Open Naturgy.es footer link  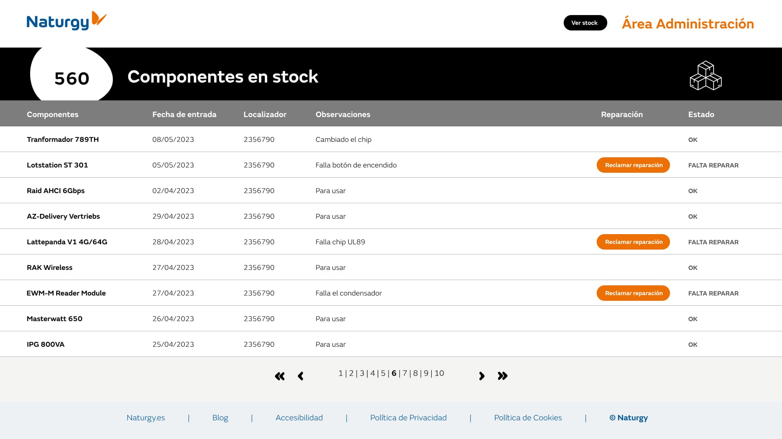coord(146,418)
